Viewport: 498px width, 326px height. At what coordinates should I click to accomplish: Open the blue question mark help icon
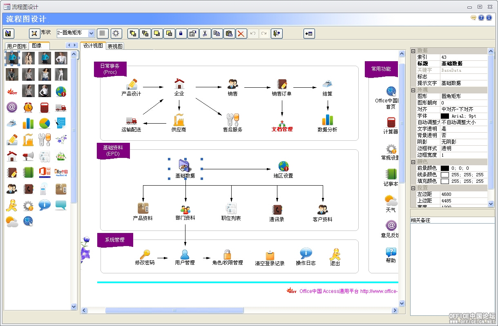(481, 18)
